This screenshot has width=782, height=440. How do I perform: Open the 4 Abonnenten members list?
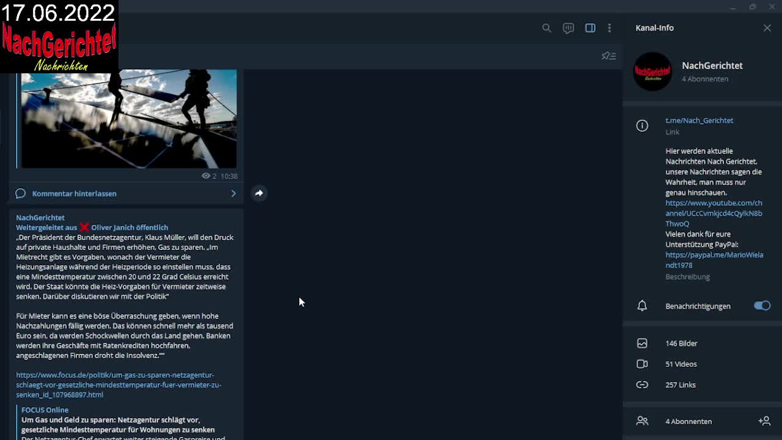click(689, 421)
